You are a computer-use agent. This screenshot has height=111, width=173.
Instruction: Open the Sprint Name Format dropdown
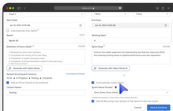click(131, 93)
